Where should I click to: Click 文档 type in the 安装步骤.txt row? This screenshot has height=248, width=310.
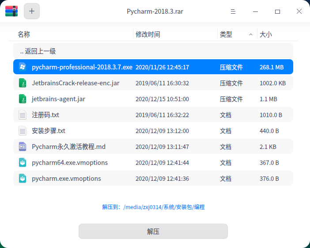point(226,131)
